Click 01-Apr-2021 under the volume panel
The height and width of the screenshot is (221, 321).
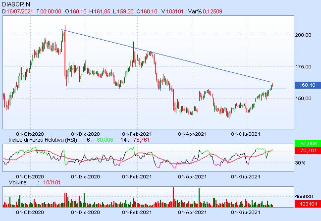(192, 213)
